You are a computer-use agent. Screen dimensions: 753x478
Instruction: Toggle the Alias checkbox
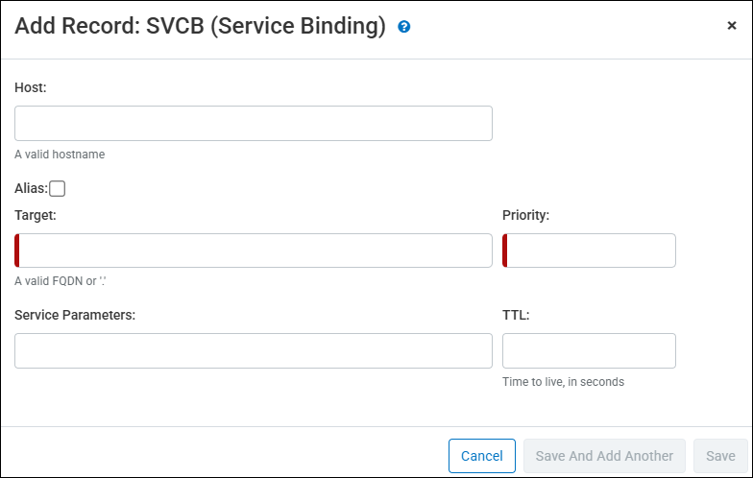(x=58, y=188)
